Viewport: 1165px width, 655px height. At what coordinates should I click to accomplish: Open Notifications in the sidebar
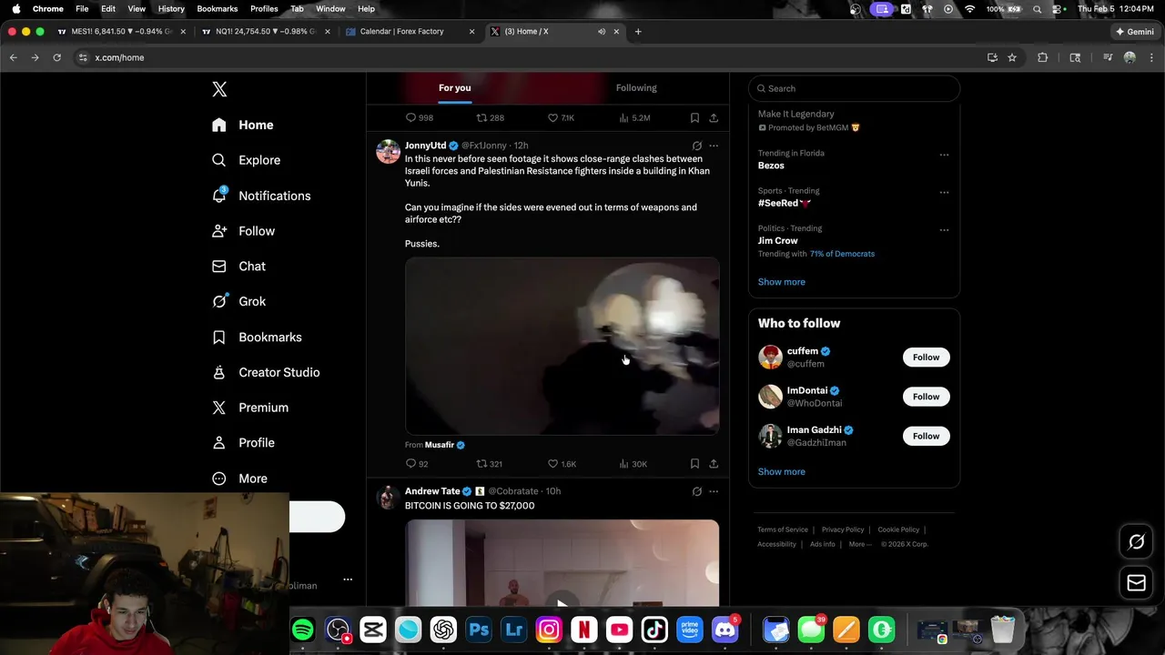coord(260,196)
